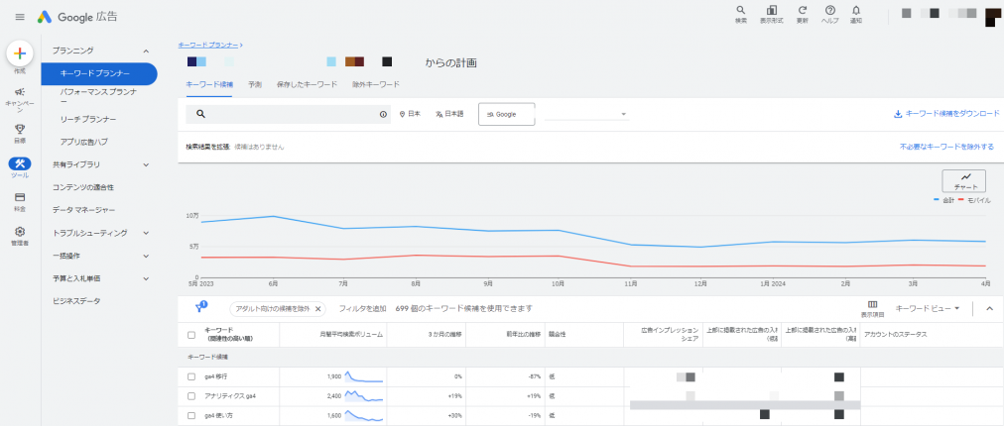This screenshot has height=426, width=1004.
Task: Open 目標 trophy icon in sidebar
Action: pos(20,129)
